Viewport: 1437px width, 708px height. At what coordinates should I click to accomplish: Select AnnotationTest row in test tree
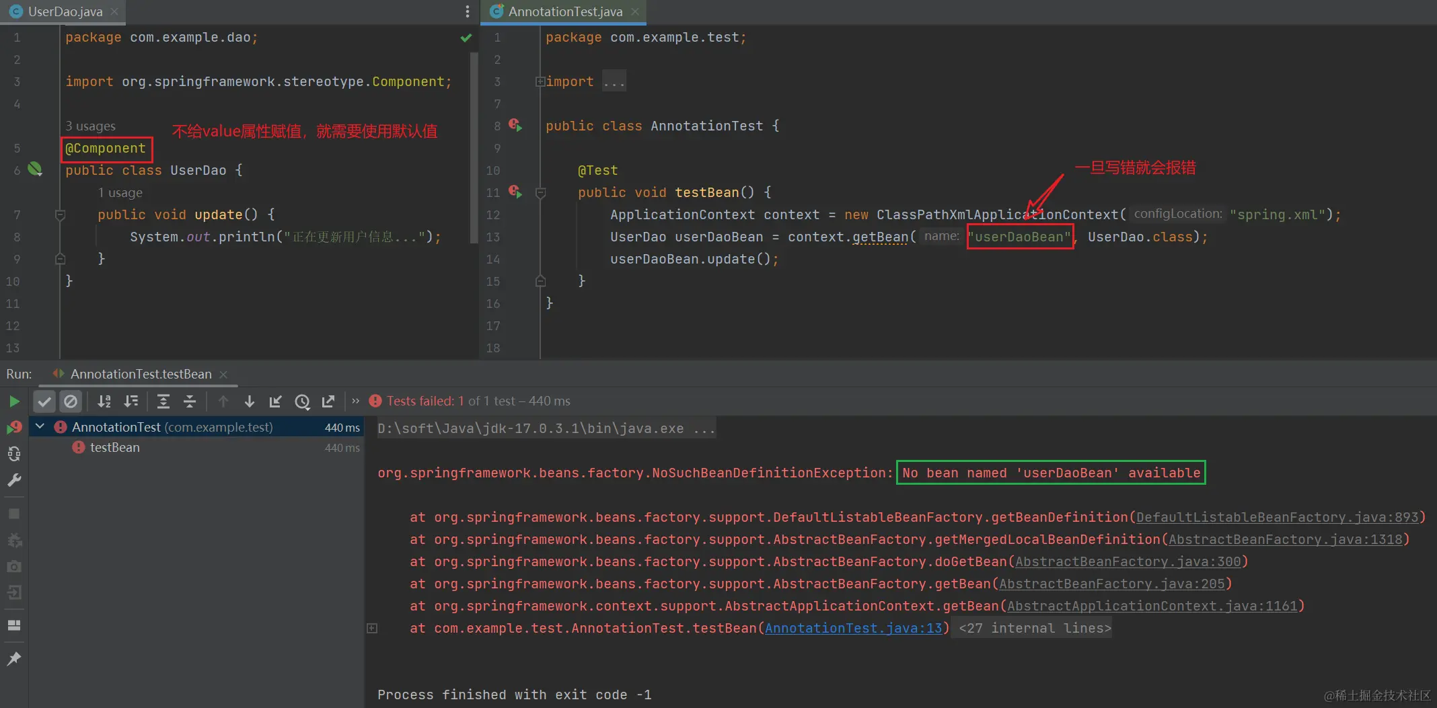196,427
